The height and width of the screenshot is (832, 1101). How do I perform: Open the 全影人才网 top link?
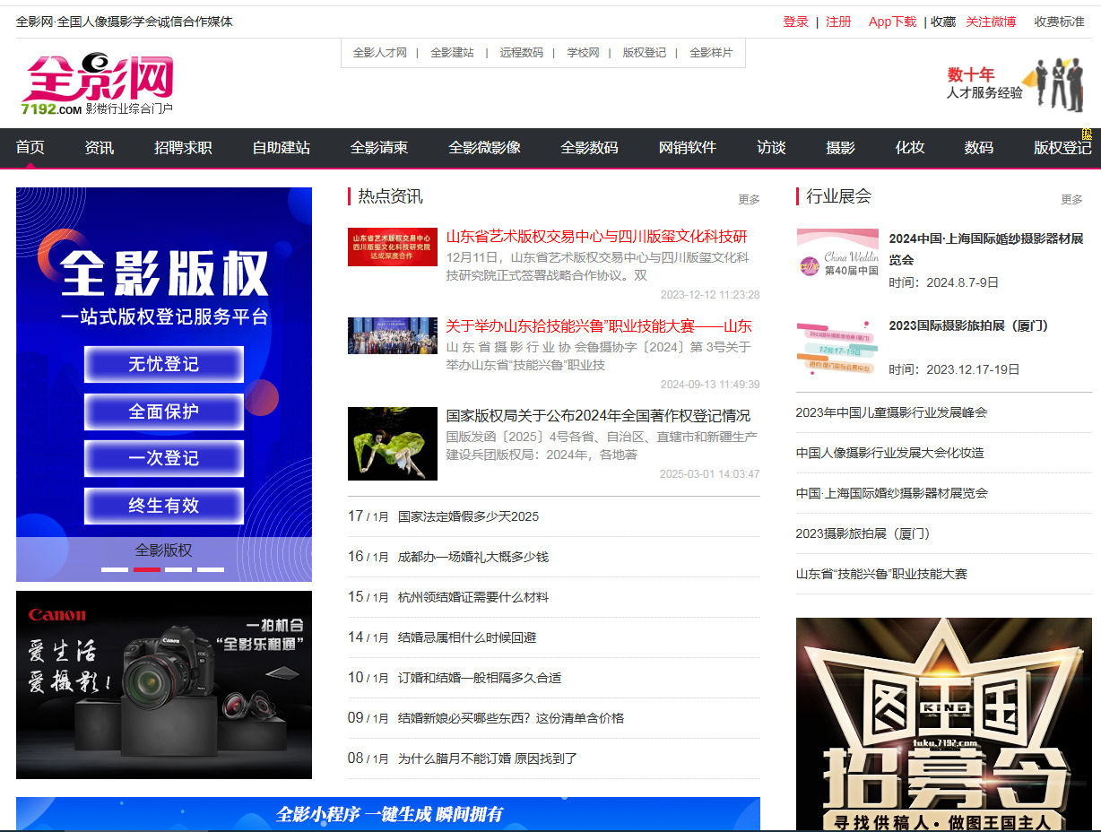tap(379, 53)
